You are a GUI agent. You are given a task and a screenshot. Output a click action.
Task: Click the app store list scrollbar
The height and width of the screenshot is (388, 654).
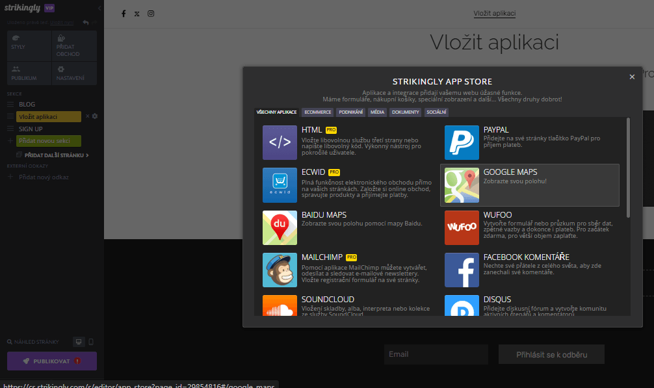point(628,168)
